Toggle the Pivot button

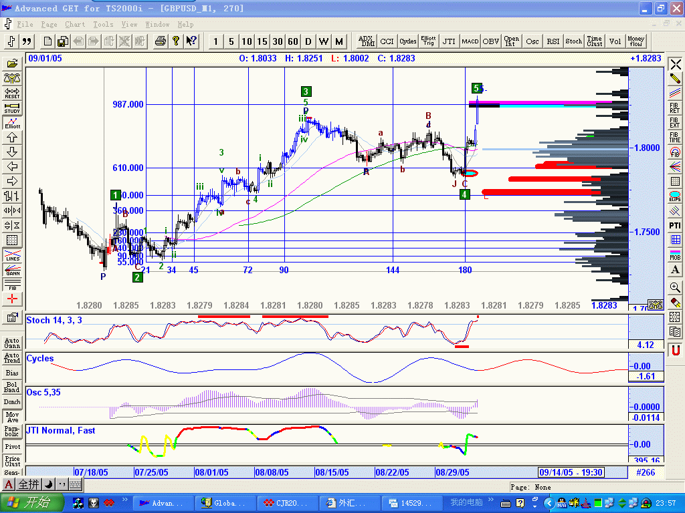click(x=12, y=446)
